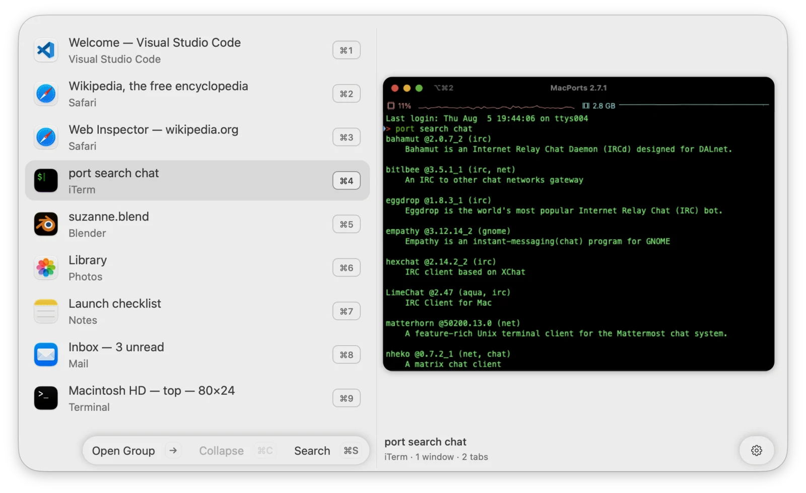Click the CPU usage icon in preview
Image resolution: width=806 pixels, height=493 pixels.
pyautogui.click(x=391, y=106)
